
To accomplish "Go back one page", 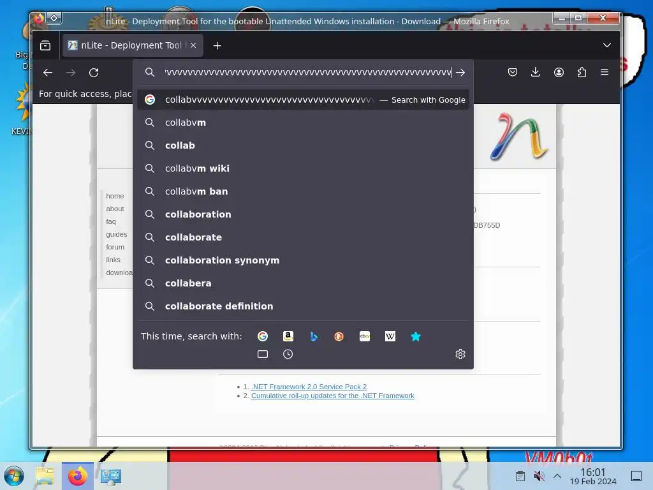I will coord(47,73).
